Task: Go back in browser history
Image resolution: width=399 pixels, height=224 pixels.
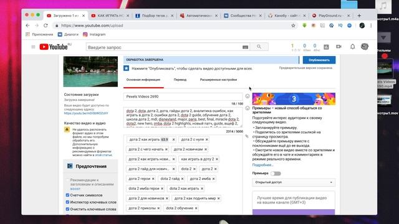Action: click(x=27, y=26)
